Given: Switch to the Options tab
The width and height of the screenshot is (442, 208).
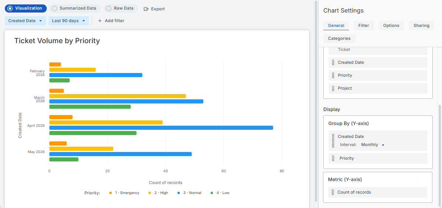Looking at the screenshot, I should point(391,25).
